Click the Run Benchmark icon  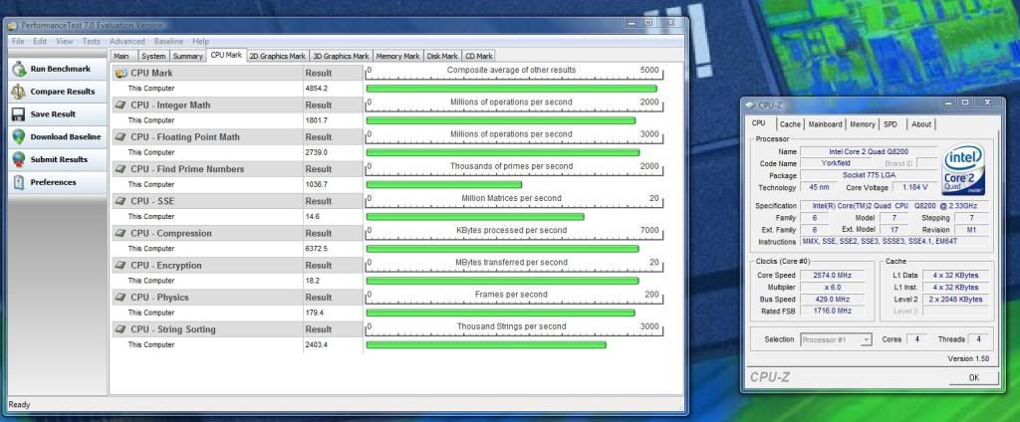[x=19, y=69]
